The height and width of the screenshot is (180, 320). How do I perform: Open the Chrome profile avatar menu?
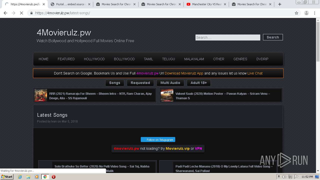tap(306, 13)
